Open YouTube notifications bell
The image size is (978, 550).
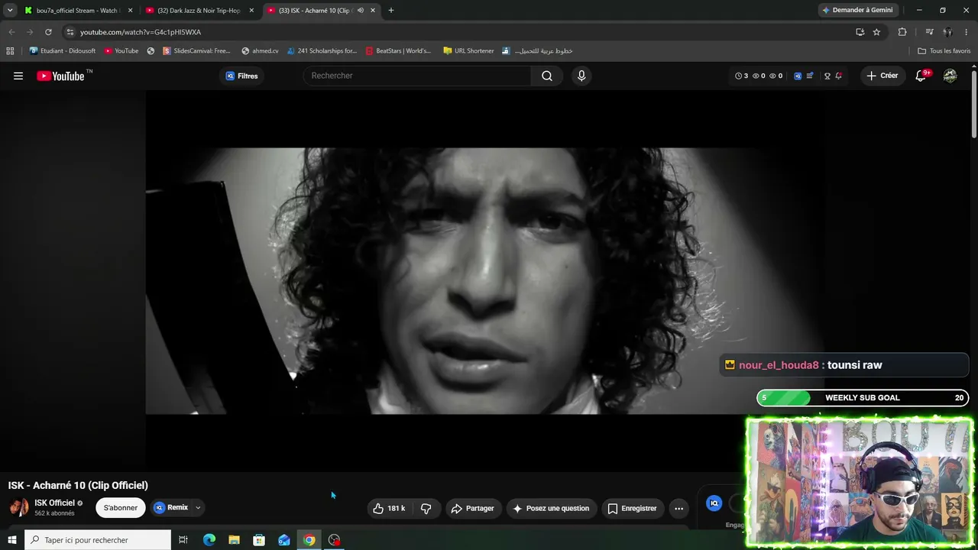point(921,76)
